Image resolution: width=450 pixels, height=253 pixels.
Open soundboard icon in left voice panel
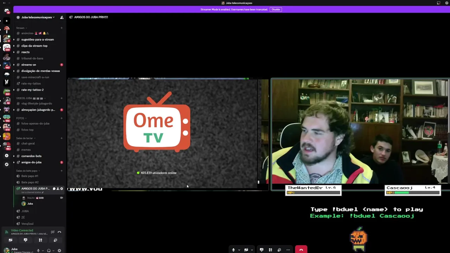tap(56, 240)
